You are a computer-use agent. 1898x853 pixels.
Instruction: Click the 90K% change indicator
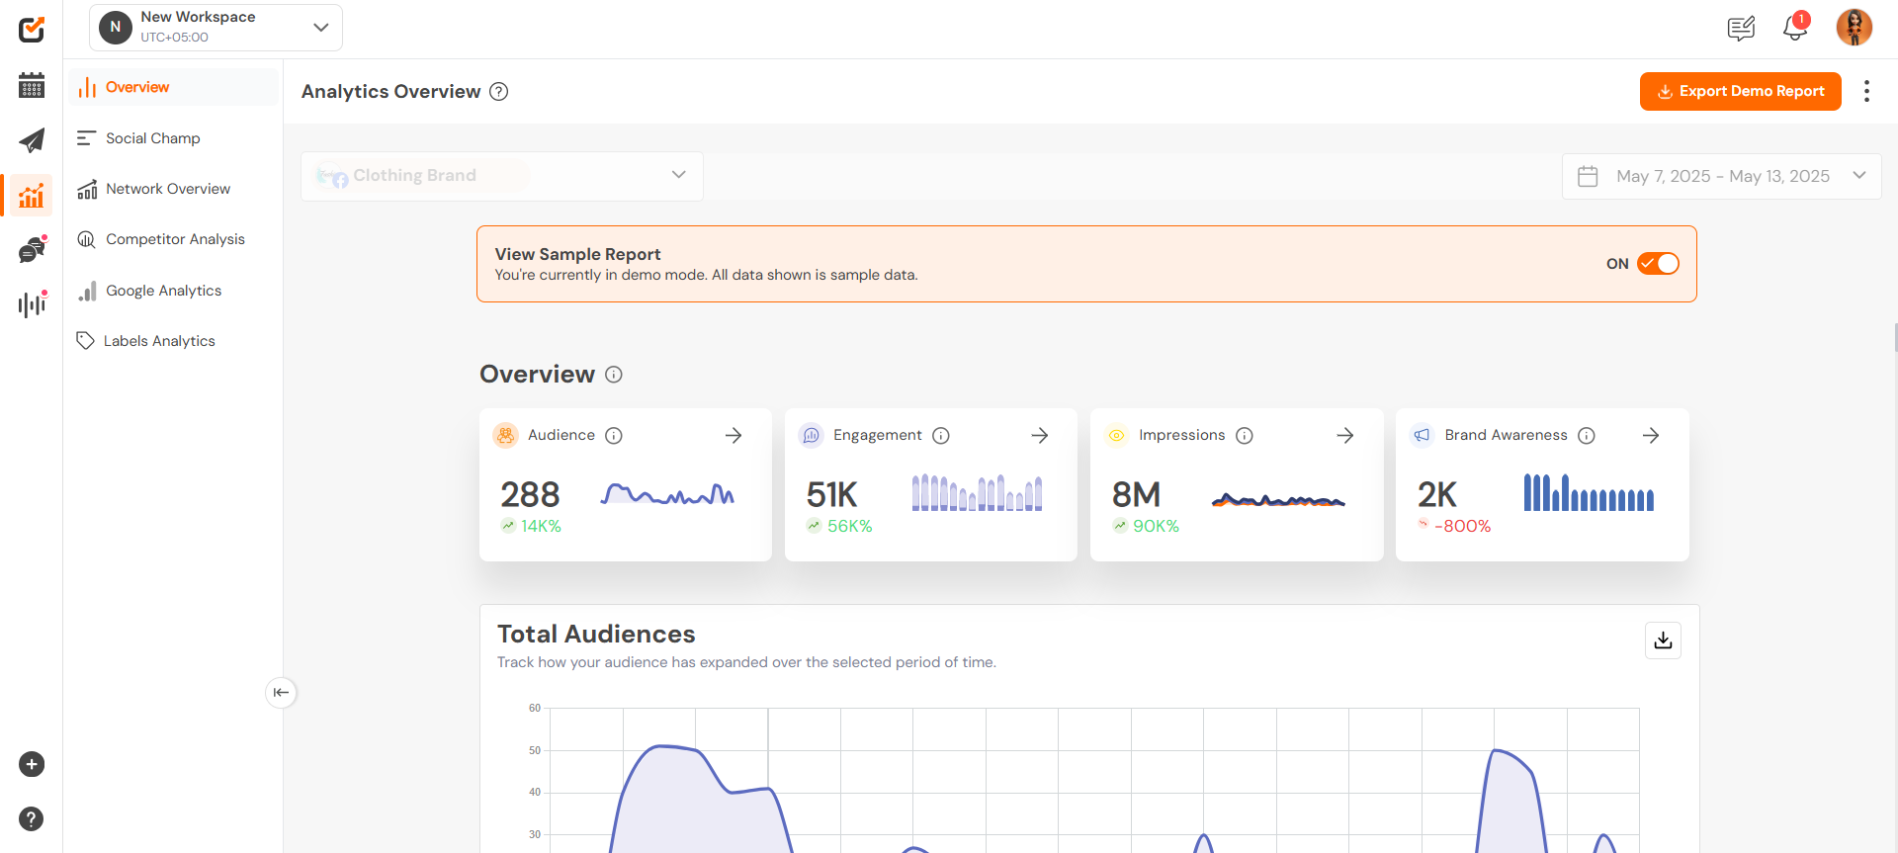1146,526
